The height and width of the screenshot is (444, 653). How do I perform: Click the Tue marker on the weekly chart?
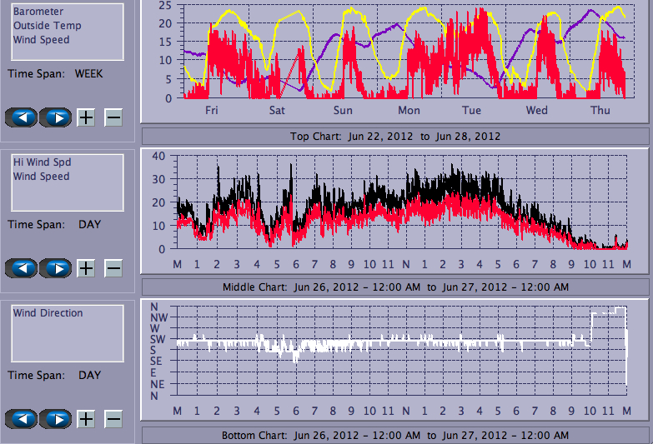[472, 111]
